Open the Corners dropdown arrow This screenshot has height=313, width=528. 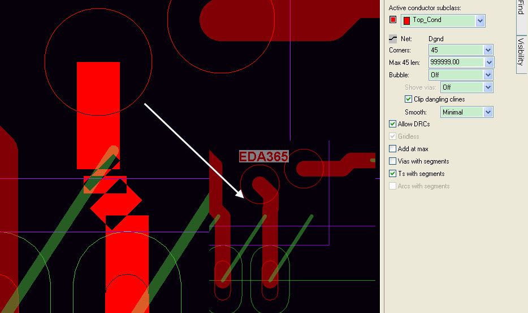click(488, 50)
